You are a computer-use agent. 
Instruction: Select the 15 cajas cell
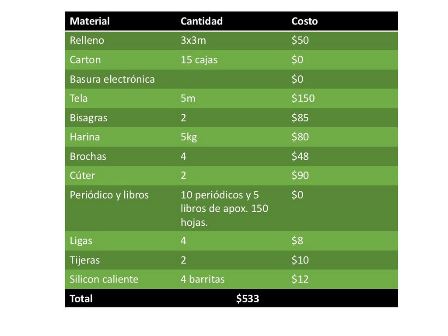pyautogui.click(x=199, y=59)
